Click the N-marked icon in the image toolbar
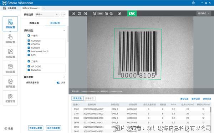The image size is (214, 133). [x=85, y=14]
